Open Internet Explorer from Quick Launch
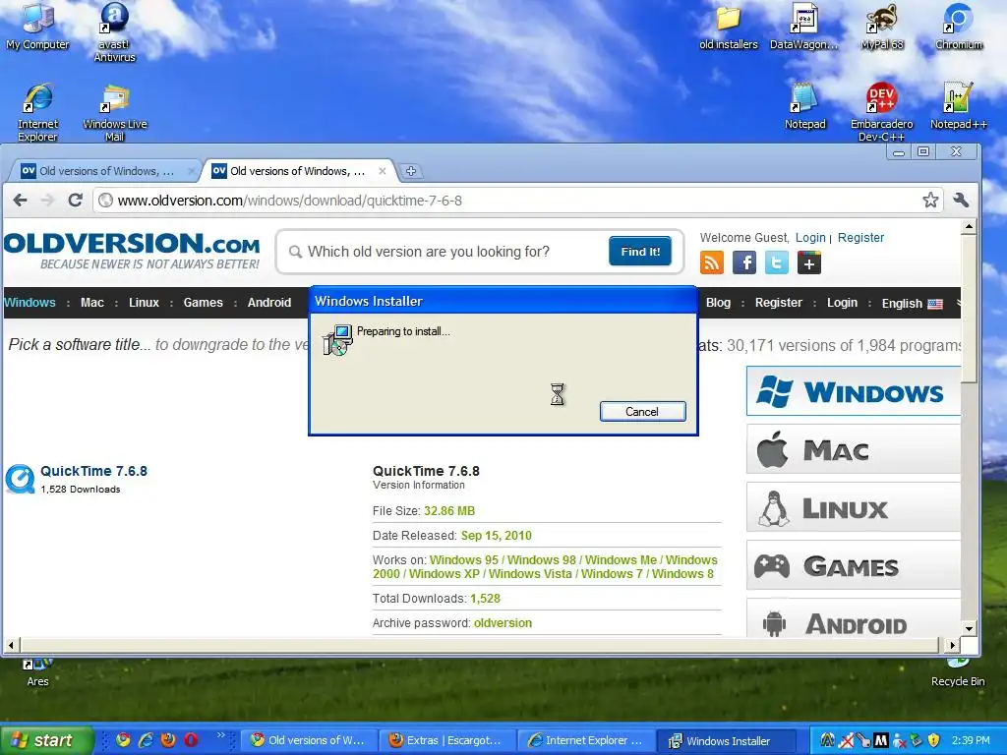Screen dimensions: 1007x755 (146, 739)
